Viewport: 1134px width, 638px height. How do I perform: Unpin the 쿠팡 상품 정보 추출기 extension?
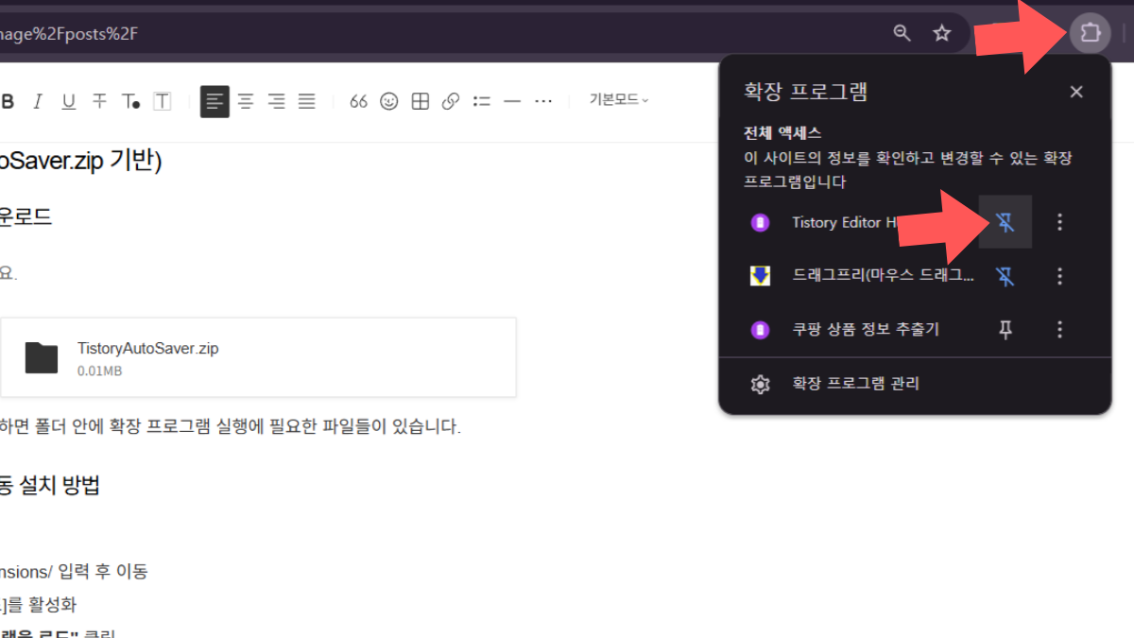(1005, 329)
